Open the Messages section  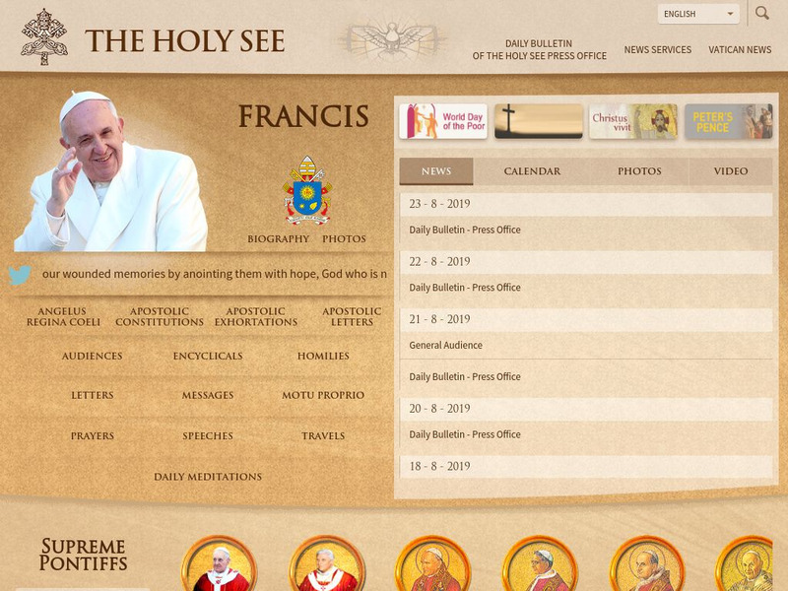[208, 395]
